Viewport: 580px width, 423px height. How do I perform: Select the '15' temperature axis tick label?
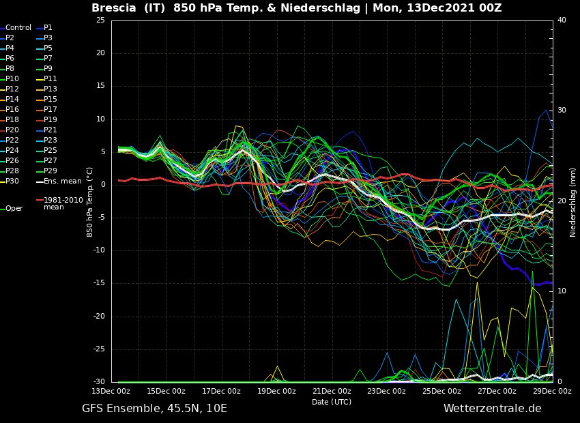pos(100,86)
